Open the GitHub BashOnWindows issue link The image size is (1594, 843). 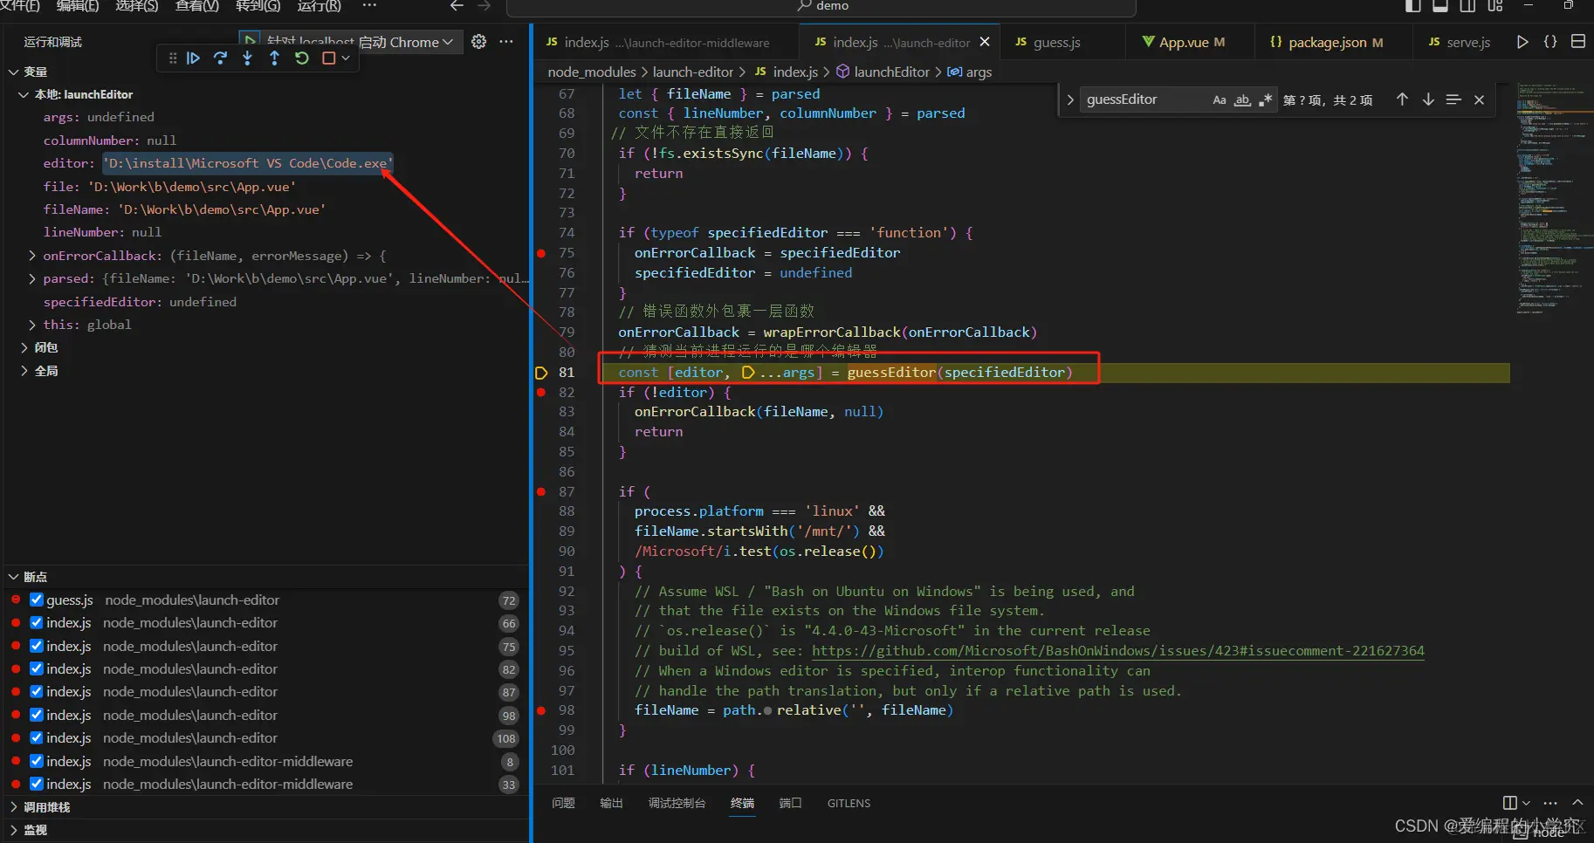coord(1118,651)
